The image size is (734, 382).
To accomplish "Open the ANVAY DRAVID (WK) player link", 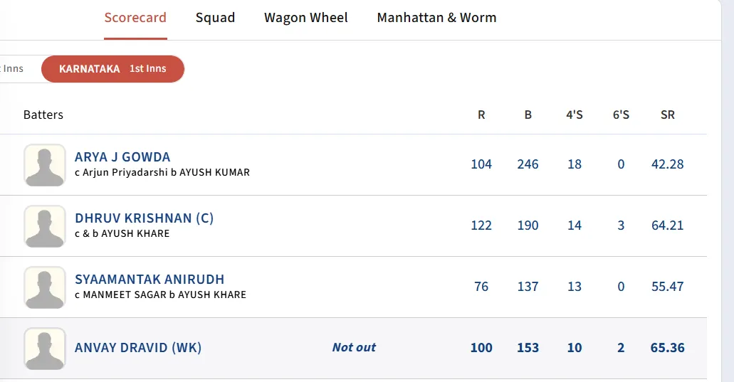I will click(138, 348).
